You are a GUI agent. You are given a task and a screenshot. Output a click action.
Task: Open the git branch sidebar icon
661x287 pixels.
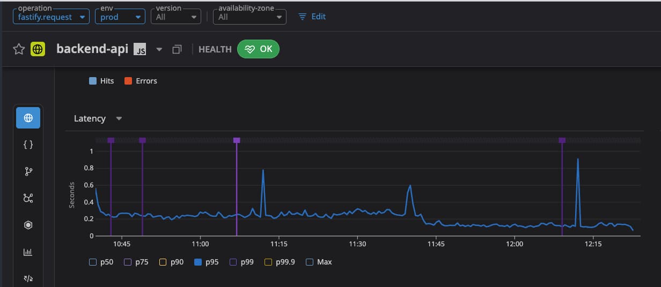click(28, 171)
